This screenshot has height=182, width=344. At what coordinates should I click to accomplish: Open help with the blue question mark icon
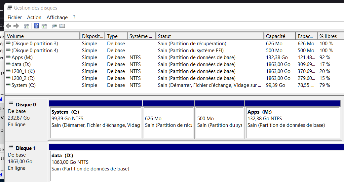(37, 26)
